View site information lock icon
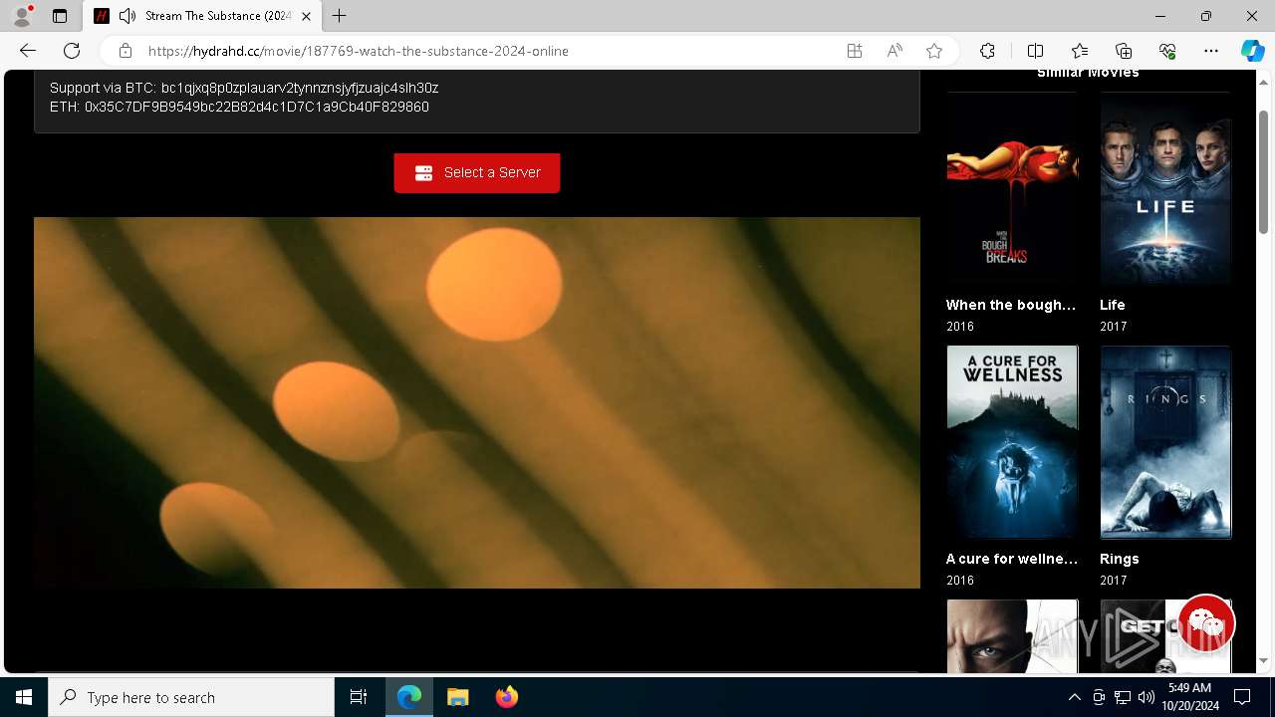The height and width of the screenshot is (717, 1275). coord(126,51)
